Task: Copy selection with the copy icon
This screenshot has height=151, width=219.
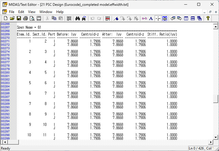Action: [x=54, y=18]
